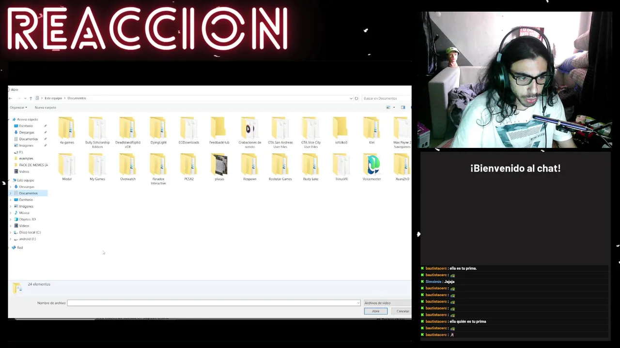The height and width of the screenshot is (348, 620).
Task: Open the My Games folder
Action: (97, 167)
